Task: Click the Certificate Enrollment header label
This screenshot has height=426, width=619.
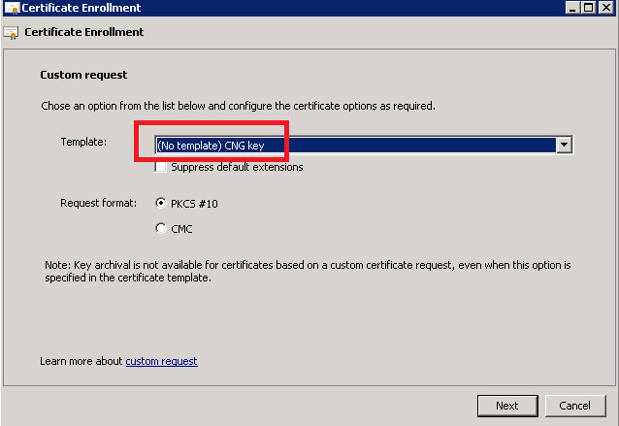Action: pyautogui.click(x=84, y=32)
